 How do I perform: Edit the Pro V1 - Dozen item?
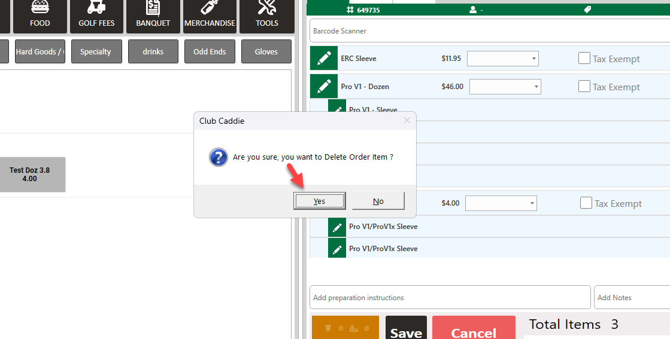324,87
